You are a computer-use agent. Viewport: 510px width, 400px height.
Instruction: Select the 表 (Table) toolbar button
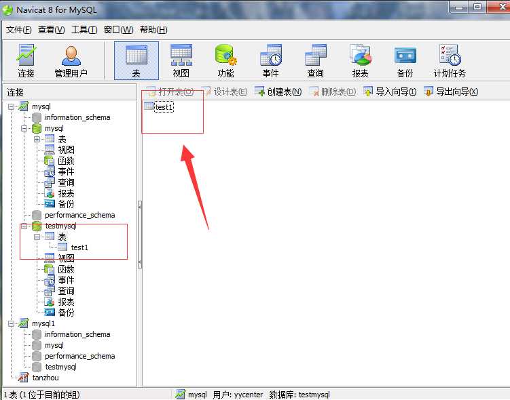[136, 61]
